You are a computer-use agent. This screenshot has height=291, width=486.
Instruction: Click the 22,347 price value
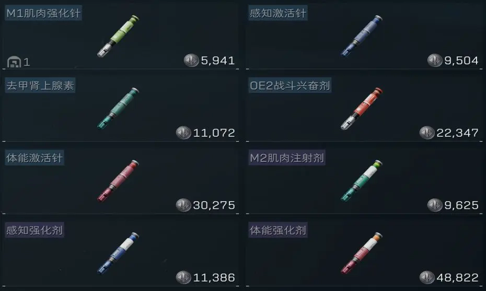tap(457, 133)
